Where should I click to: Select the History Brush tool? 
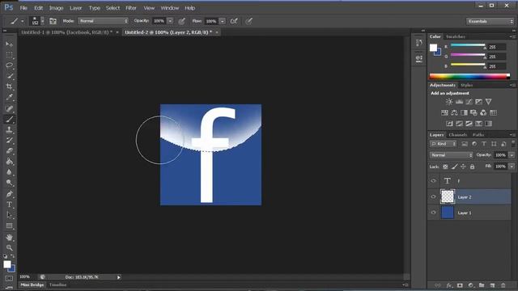pyautogui.click(x=9, y=141)
